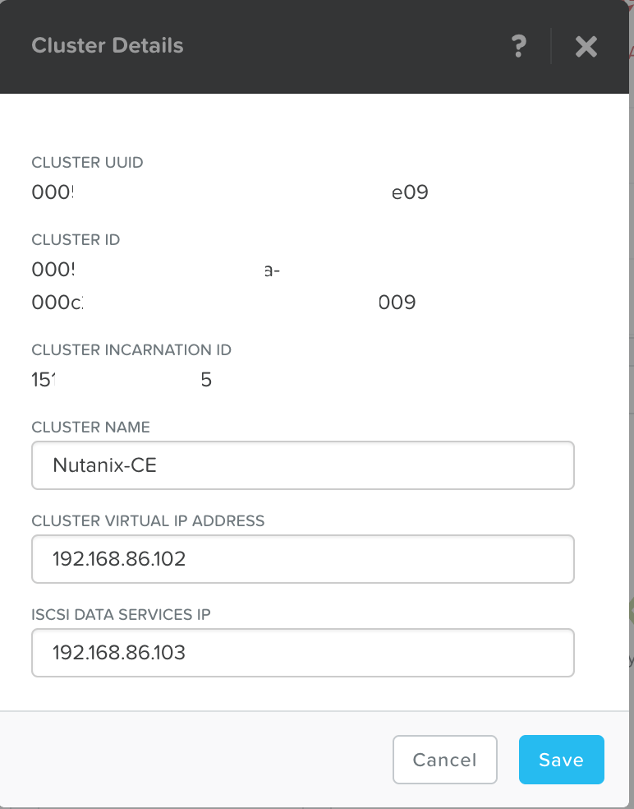Click the Cluster UUID label
634x809 pixels.
click(x=87, y=162)
